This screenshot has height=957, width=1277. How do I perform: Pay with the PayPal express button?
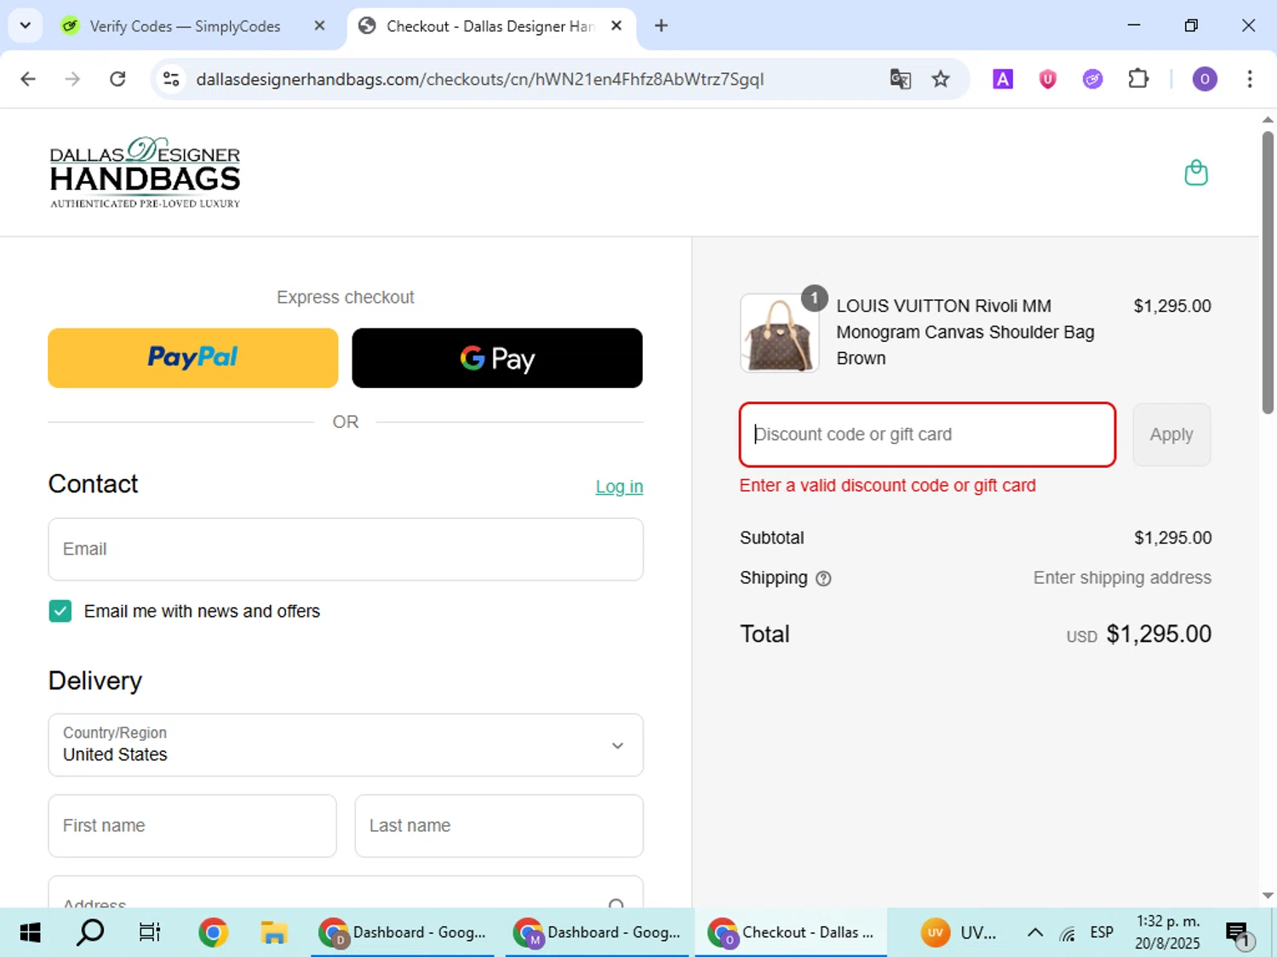tap(193, 358)
